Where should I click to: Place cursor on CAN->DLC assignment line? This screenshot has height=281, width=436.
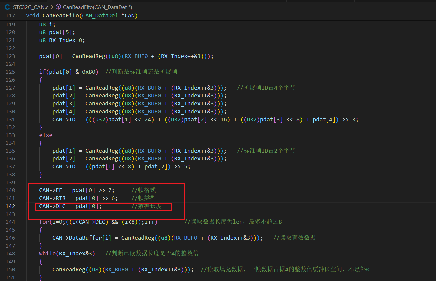click(70, 206)
